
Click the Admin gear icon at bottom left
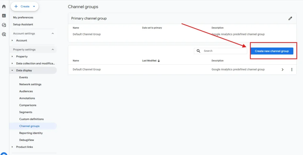[4, 154]
